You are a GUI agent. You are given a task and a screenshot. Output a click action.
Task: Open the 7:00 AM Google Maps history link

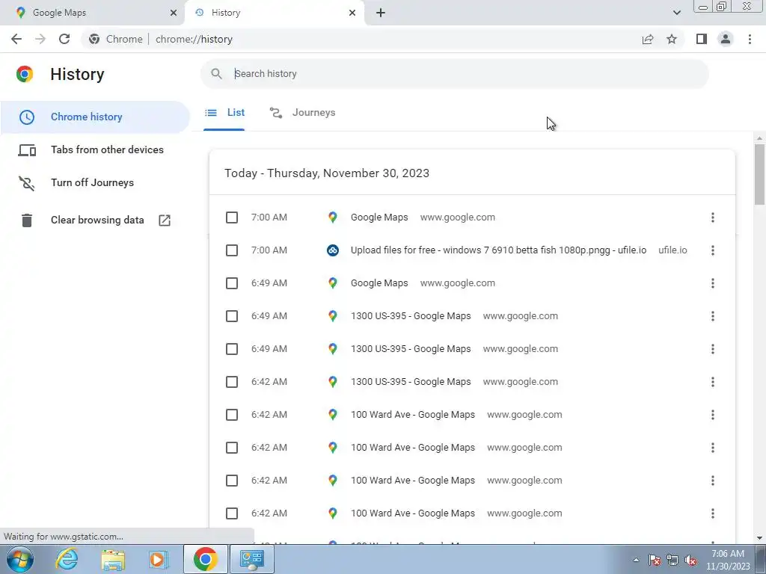pyautogui.click(x=379, y=217)
